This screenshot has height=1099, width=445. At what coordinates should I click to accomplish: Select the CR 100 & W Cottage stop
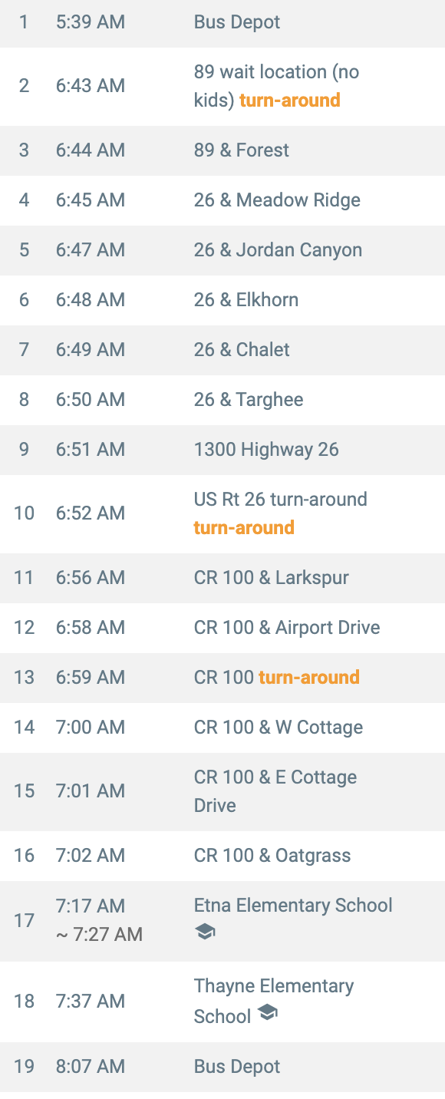pos(222,728)
